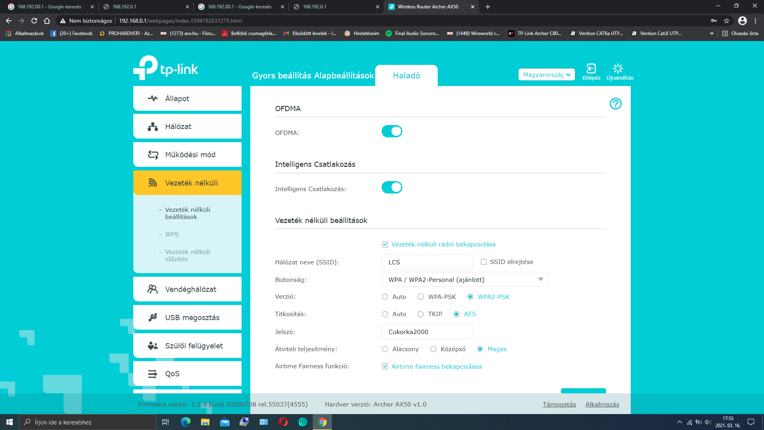Open WPS submenu item
The height and width of the screenshot is (430, 764).
[172, 235]
